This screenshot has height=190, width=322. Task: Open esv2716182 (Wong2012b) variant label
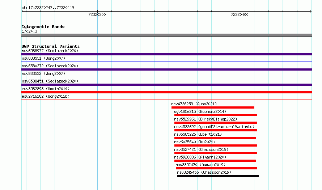(x=46, y=96)
